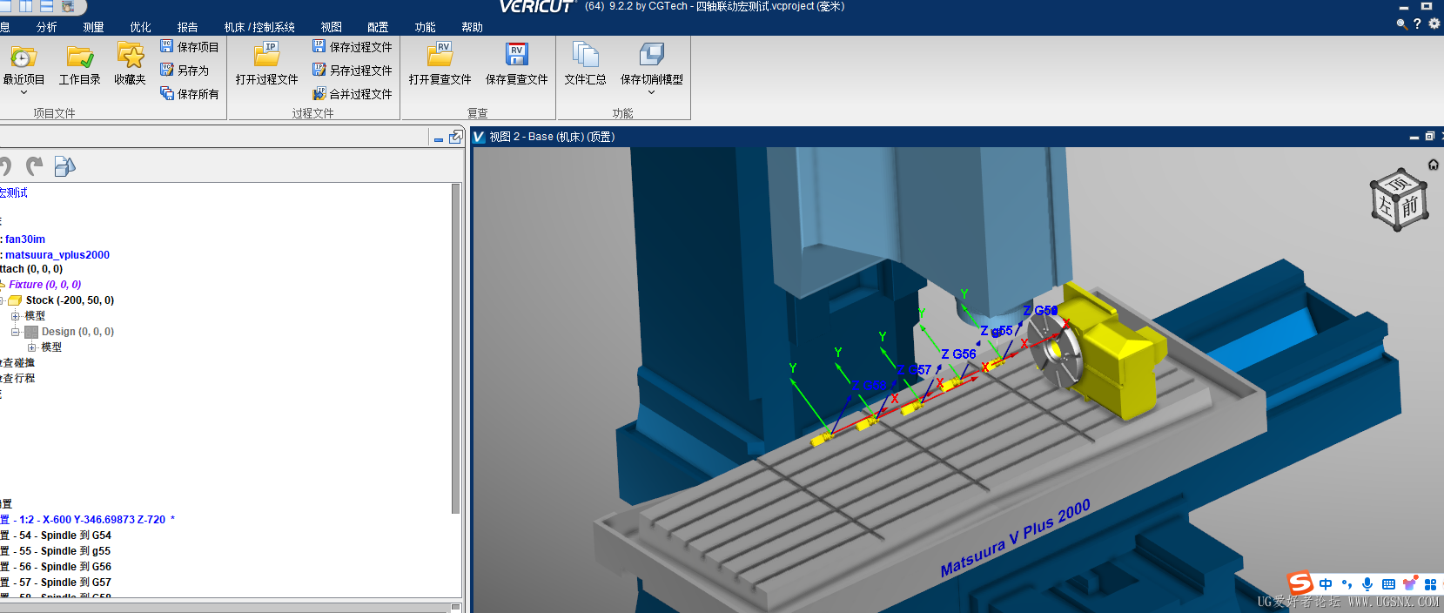Open the 测量 menu tab

[x=93, y=27]
